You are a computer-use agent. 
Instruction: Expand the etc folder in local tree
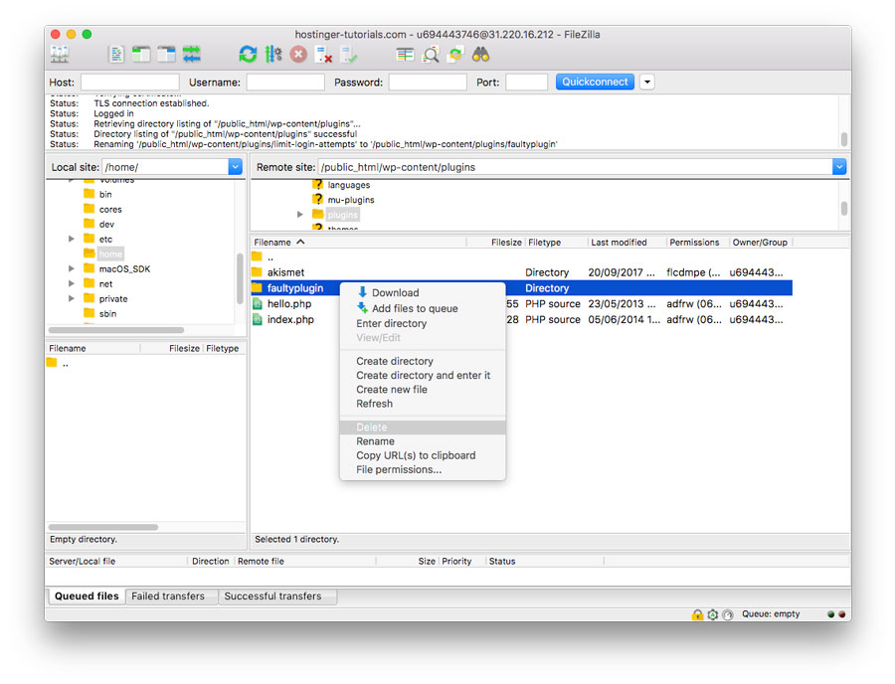pos(72,239)
